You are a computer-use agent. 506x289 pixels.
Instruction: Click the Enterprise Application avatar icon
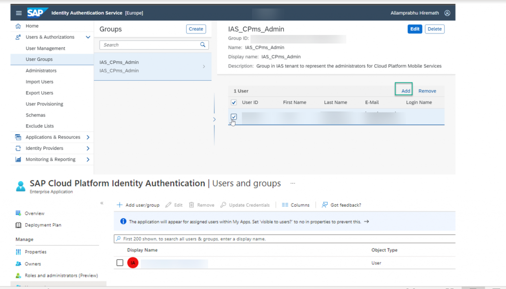(21, 186)
